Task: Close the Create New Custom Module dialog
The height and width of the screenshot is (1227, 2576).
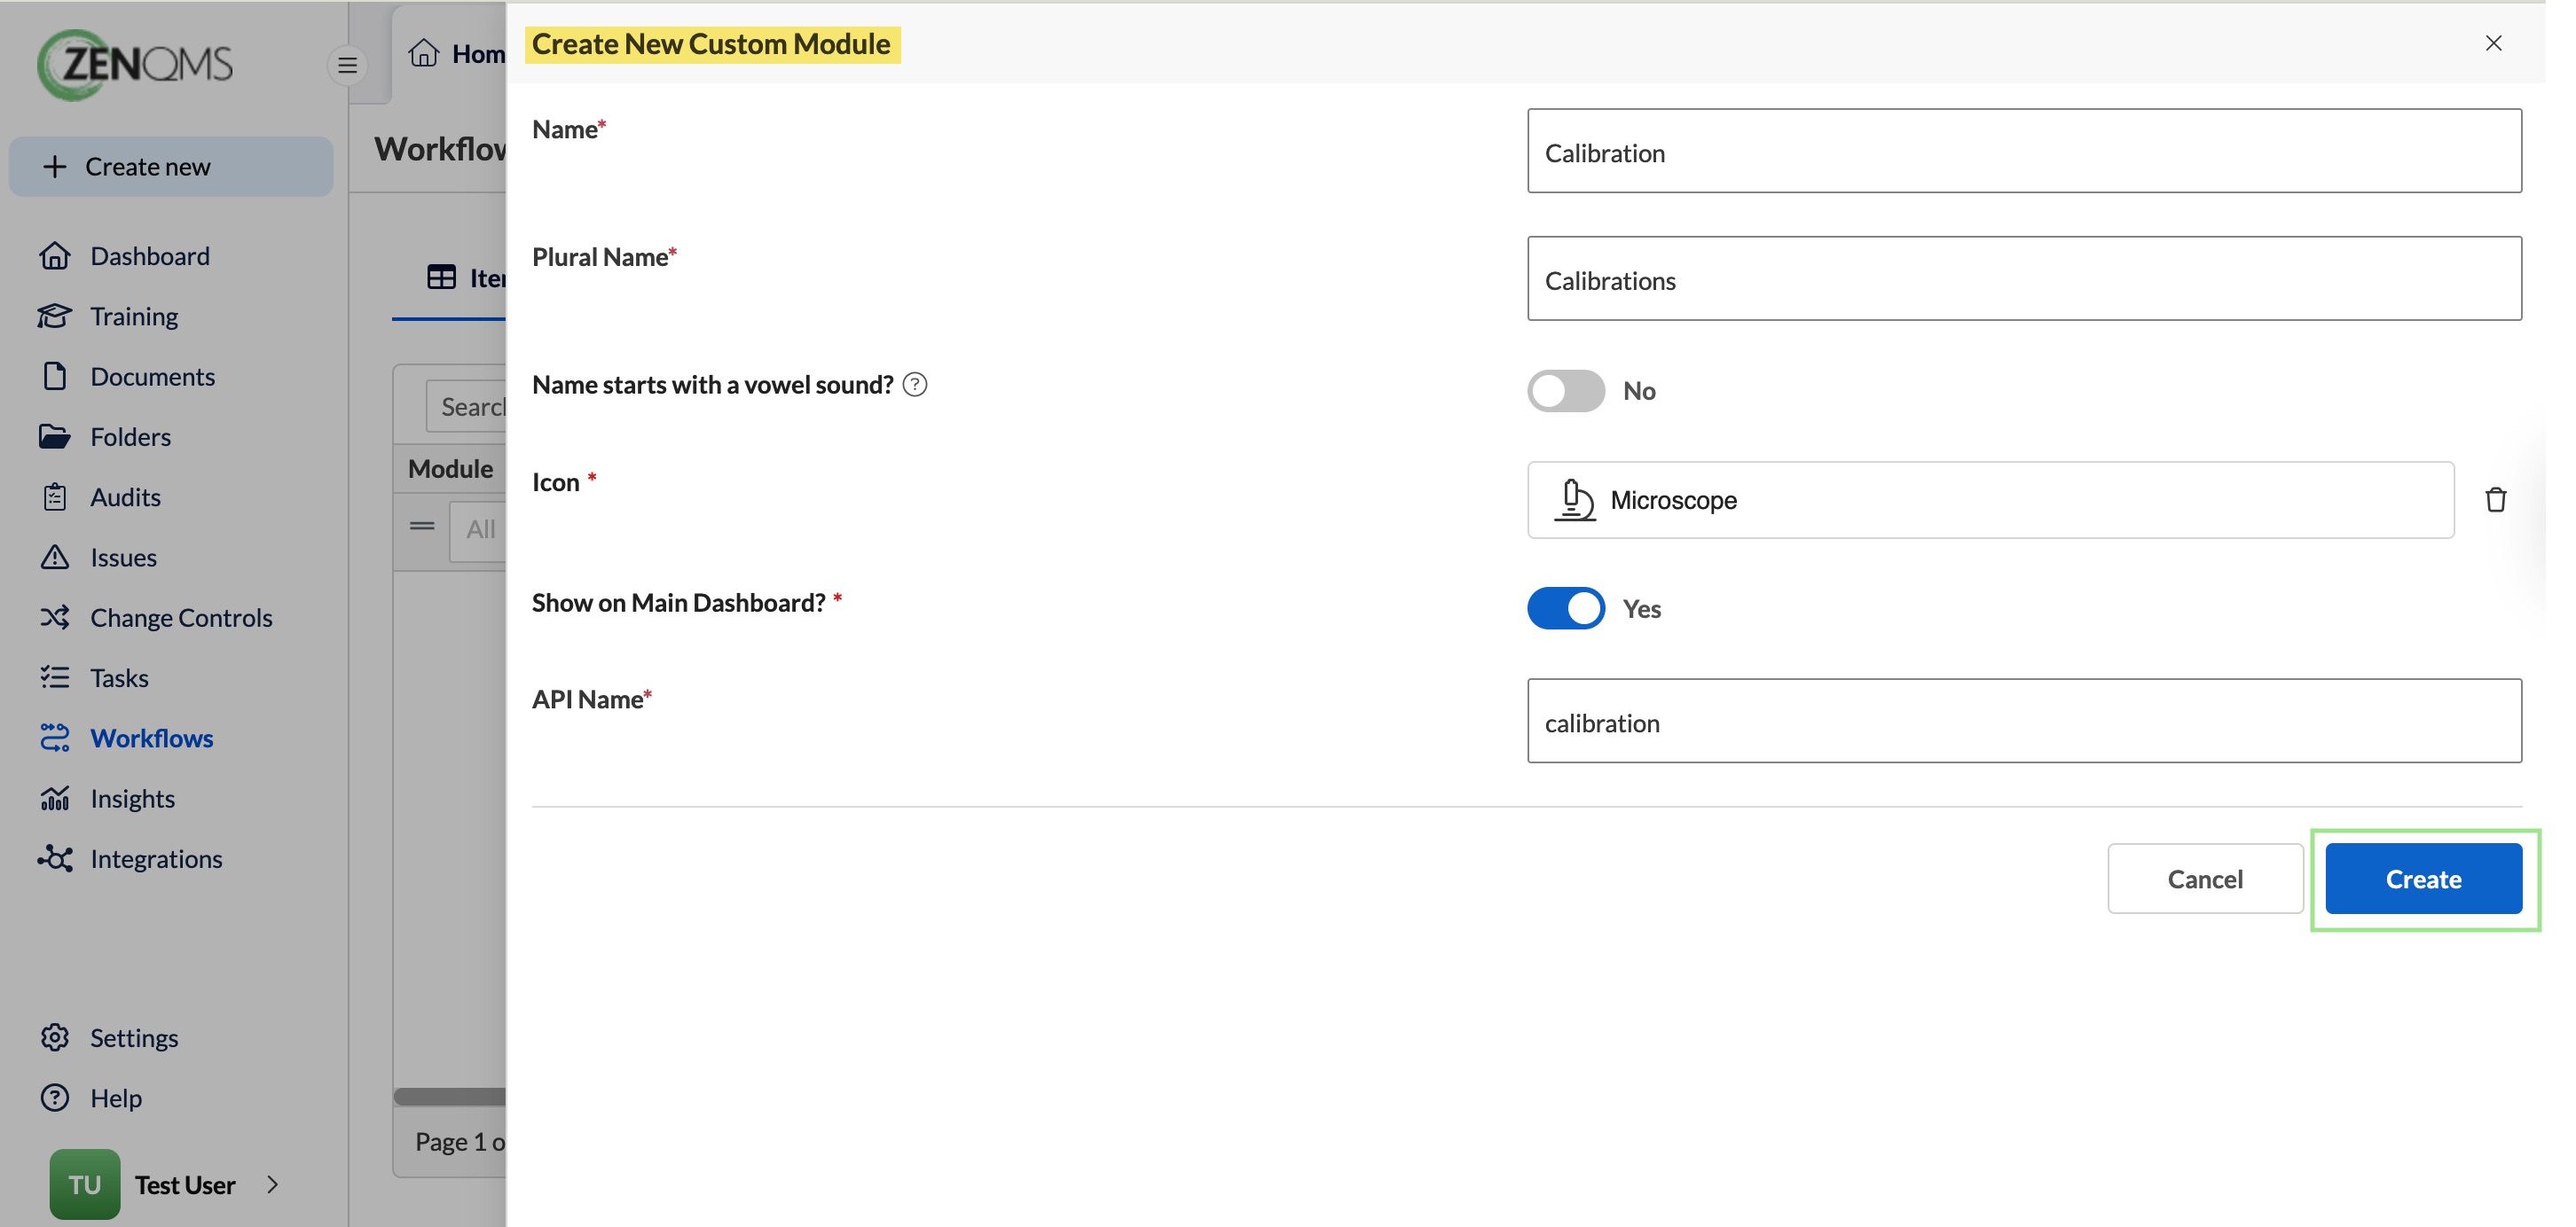Action: [2493, 43]
